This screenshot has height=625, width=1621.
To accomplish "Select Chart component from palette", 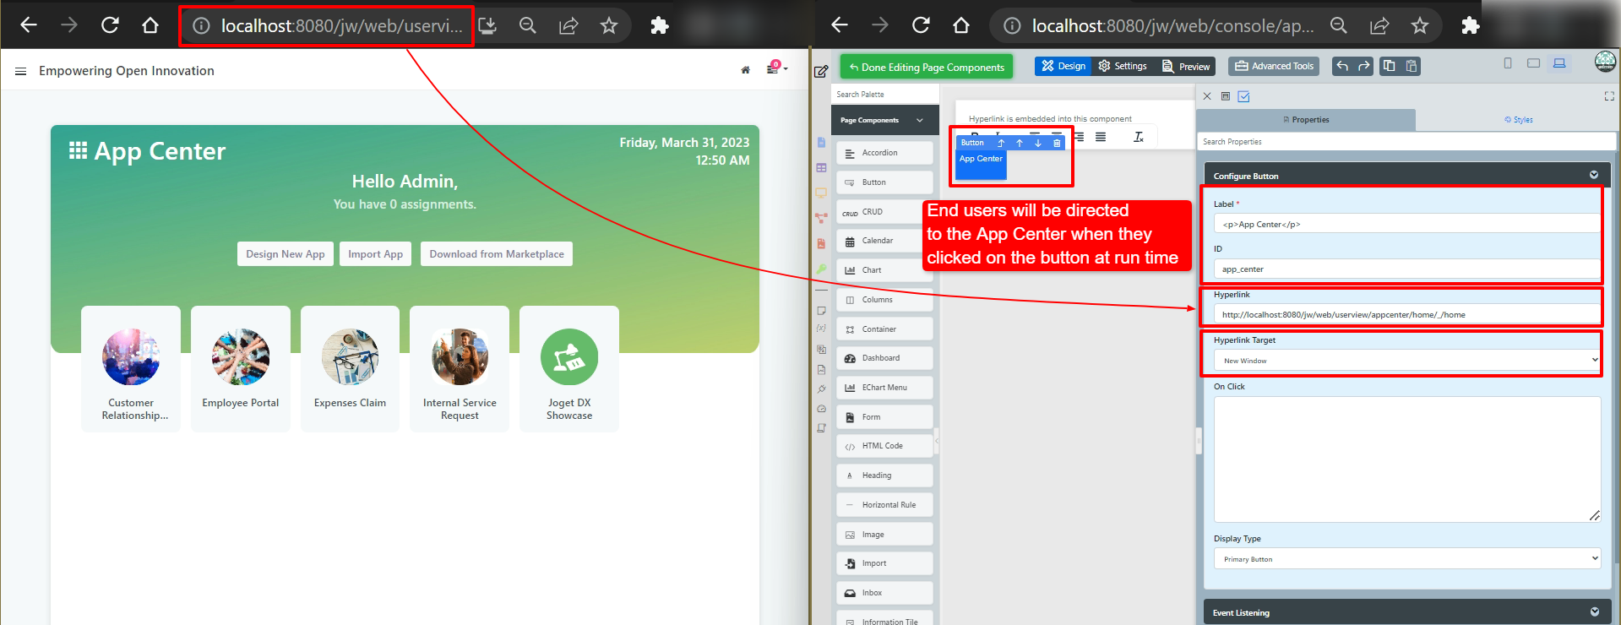I will (x=884, y=270).
